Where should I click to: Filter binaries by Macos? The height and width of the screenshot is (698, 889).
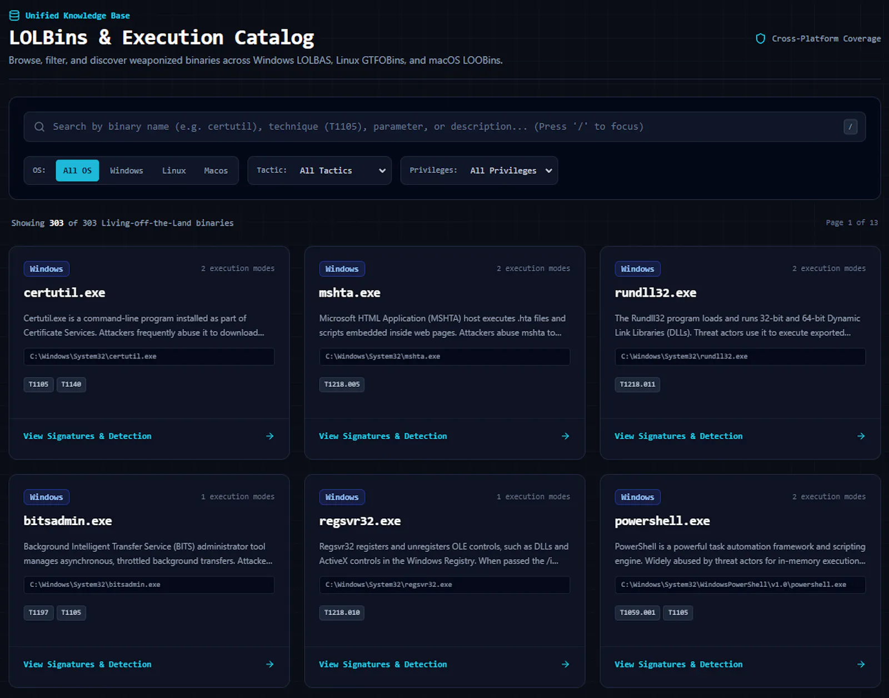[x=216, y=171]
